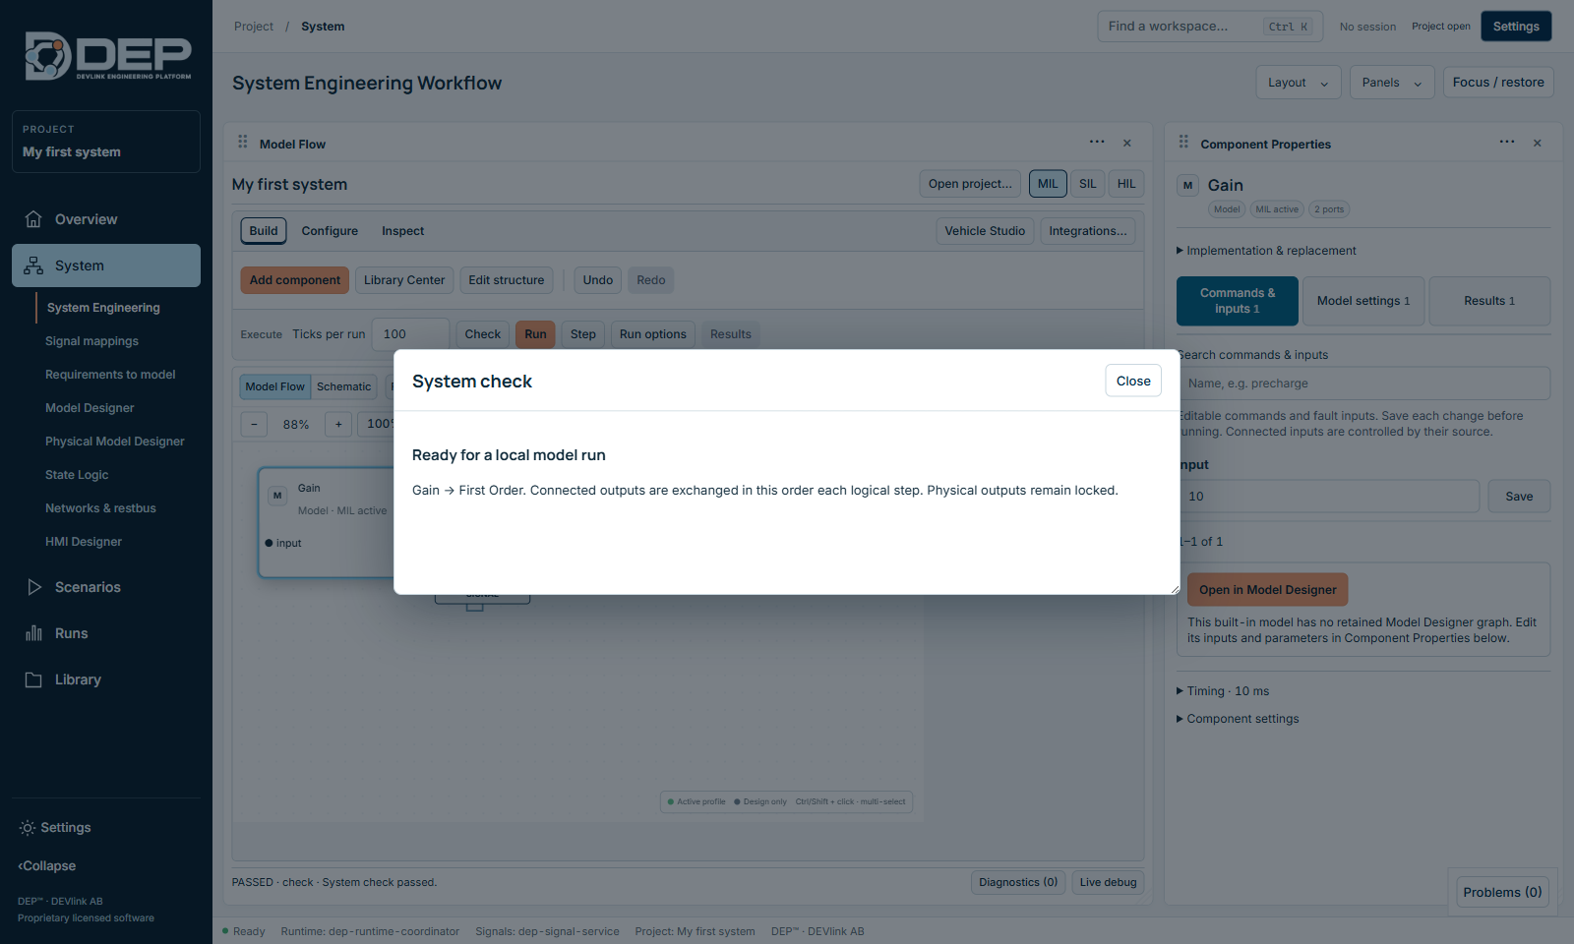Open Signal mappings in sidebar
Viewport: 1574px width, 944px height.
point(91,341)
